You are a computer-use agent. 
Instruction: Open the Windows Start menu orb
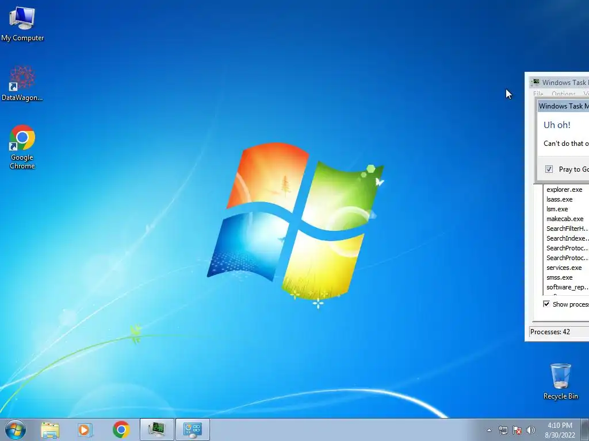pos(16,430)
